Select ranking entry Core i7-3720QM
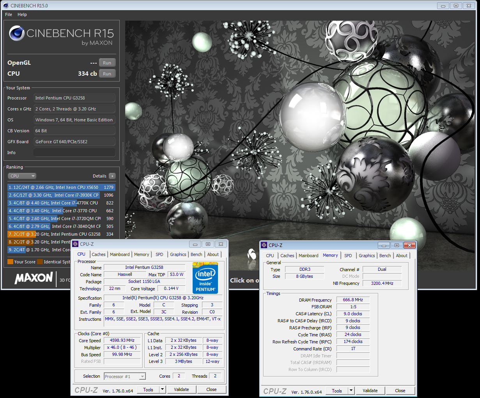Viewport: 480px width, 398px height. click(61, 219)
